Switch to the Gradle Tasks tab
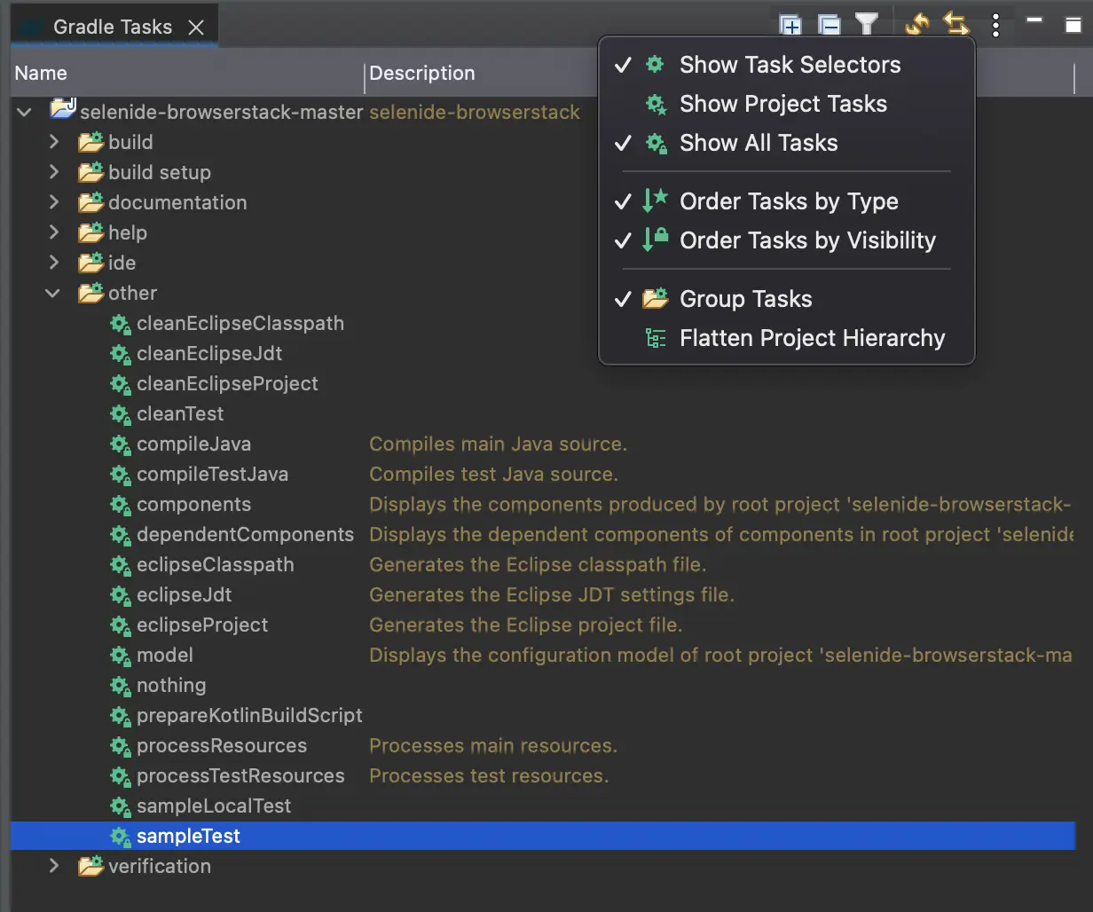This screenshot has height=912, width=1093. [x=112, y=27]
